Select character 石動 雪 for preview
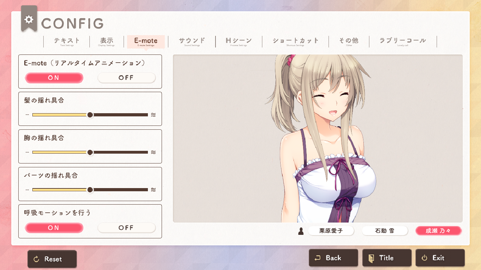 (385, 231)
